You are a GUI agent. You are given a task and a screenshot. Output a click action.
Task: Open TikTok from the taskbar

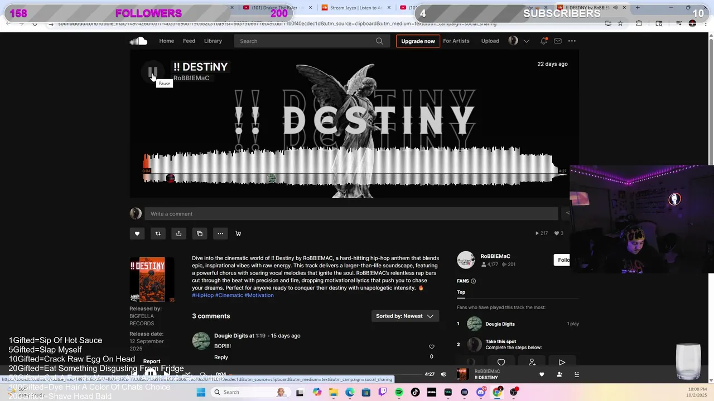click(x=415, y=392)
